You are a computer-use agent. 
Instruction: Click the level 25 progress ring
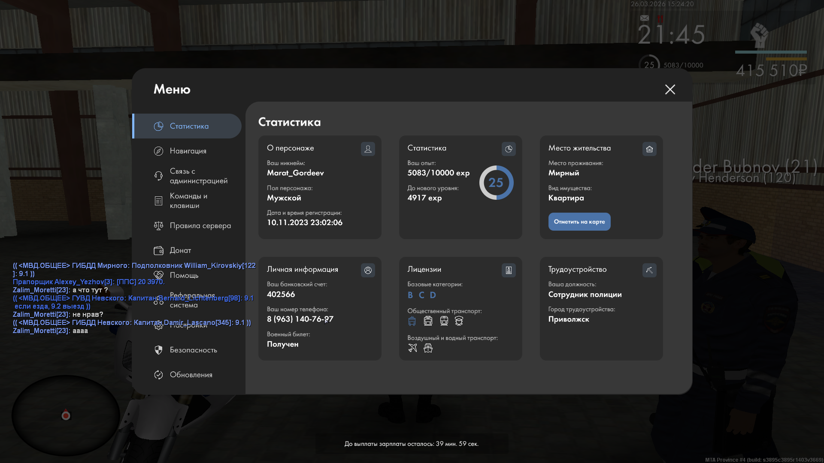(x=496, y=183)
